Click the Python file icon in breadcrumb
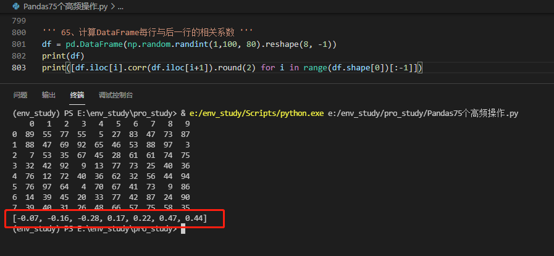Viewport: 554px width, 256px height. tap(16, 6)
